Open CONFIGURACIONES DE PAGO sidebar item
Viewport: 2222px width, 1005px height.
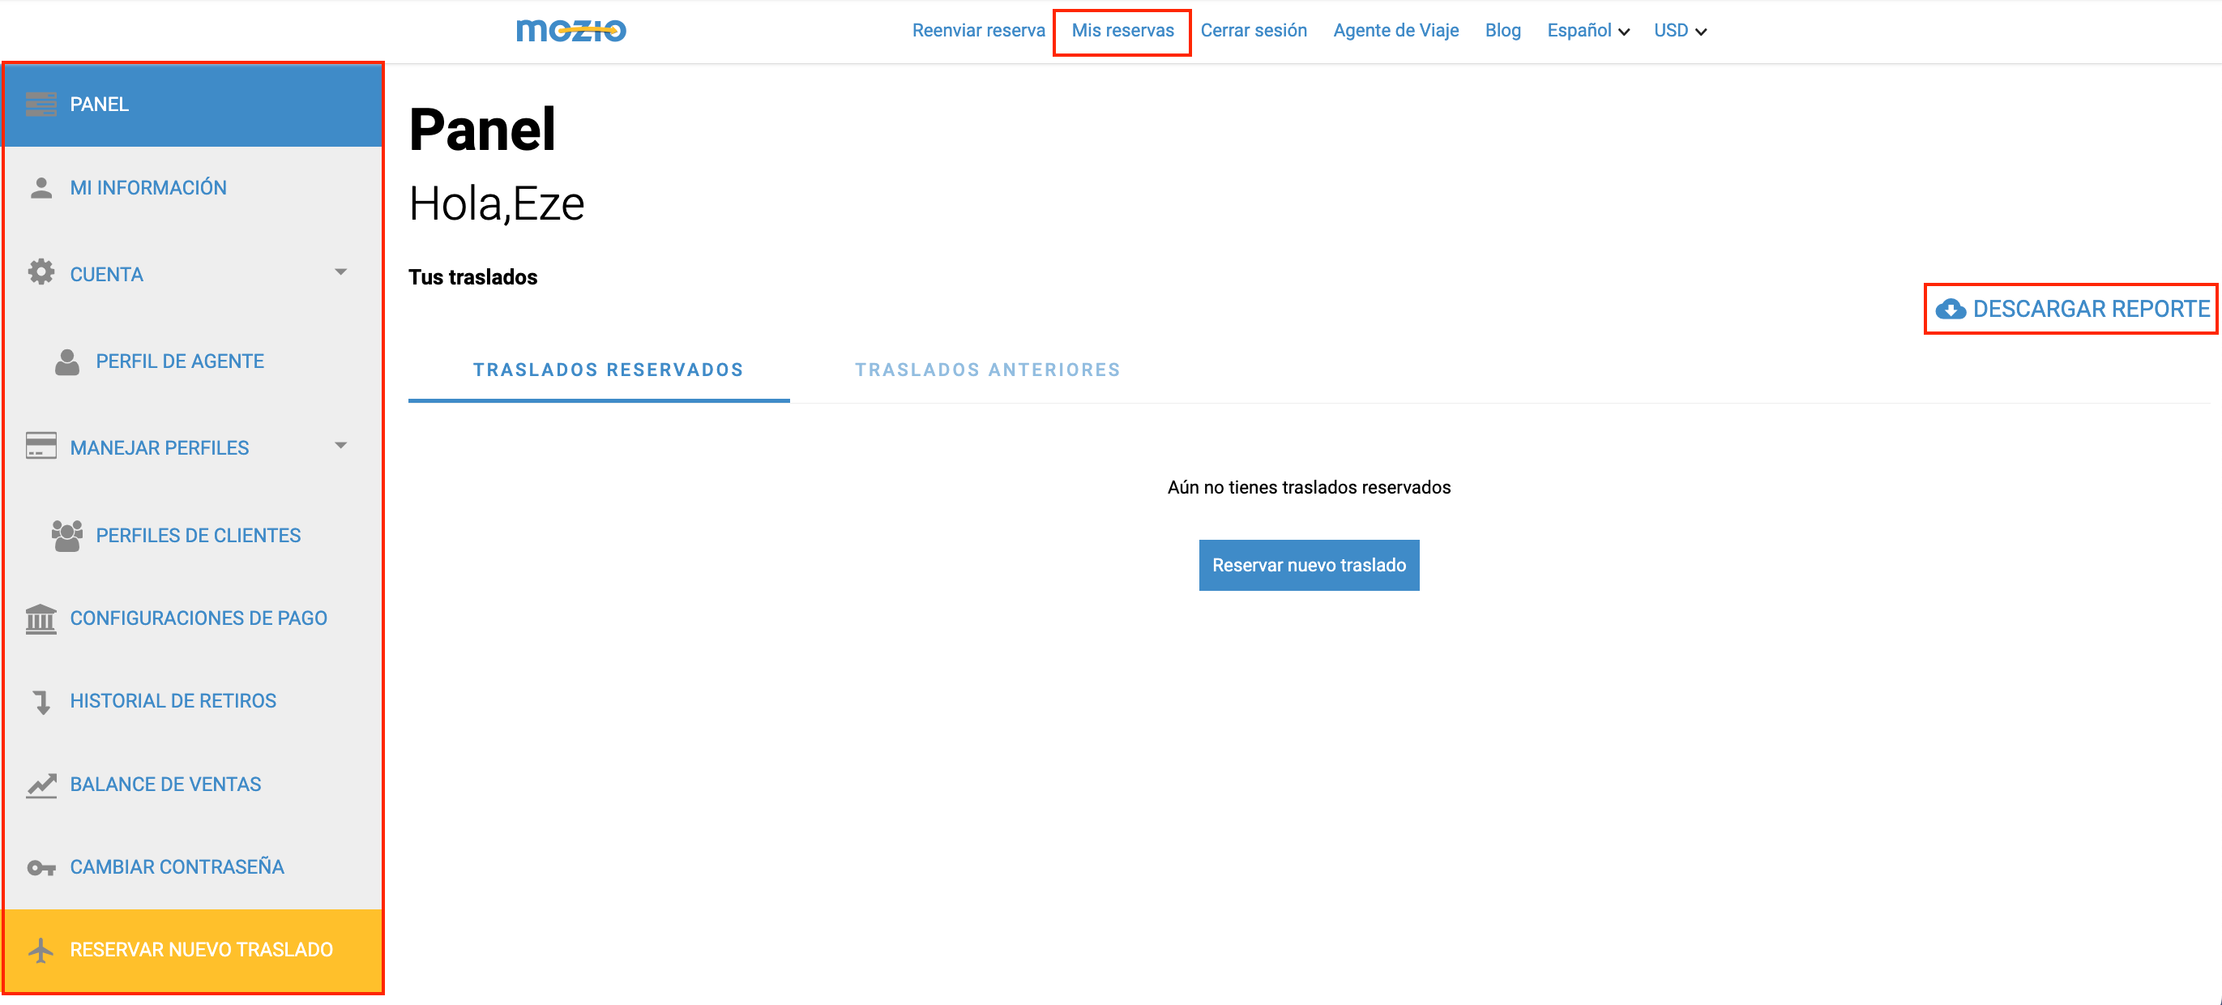click(193, 618)
